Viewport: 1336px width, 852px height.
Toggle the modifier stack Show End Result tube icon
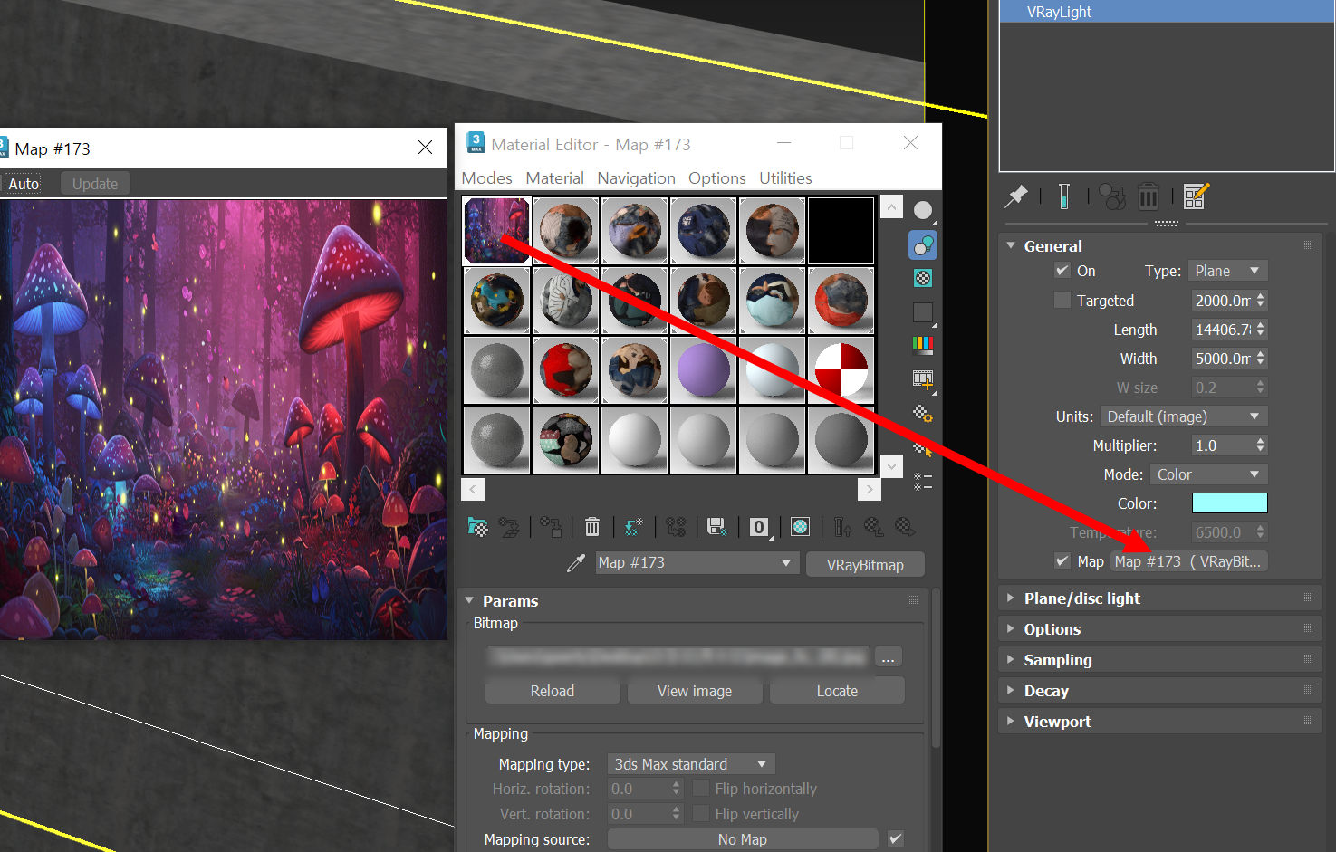[x=1064, y=196]
